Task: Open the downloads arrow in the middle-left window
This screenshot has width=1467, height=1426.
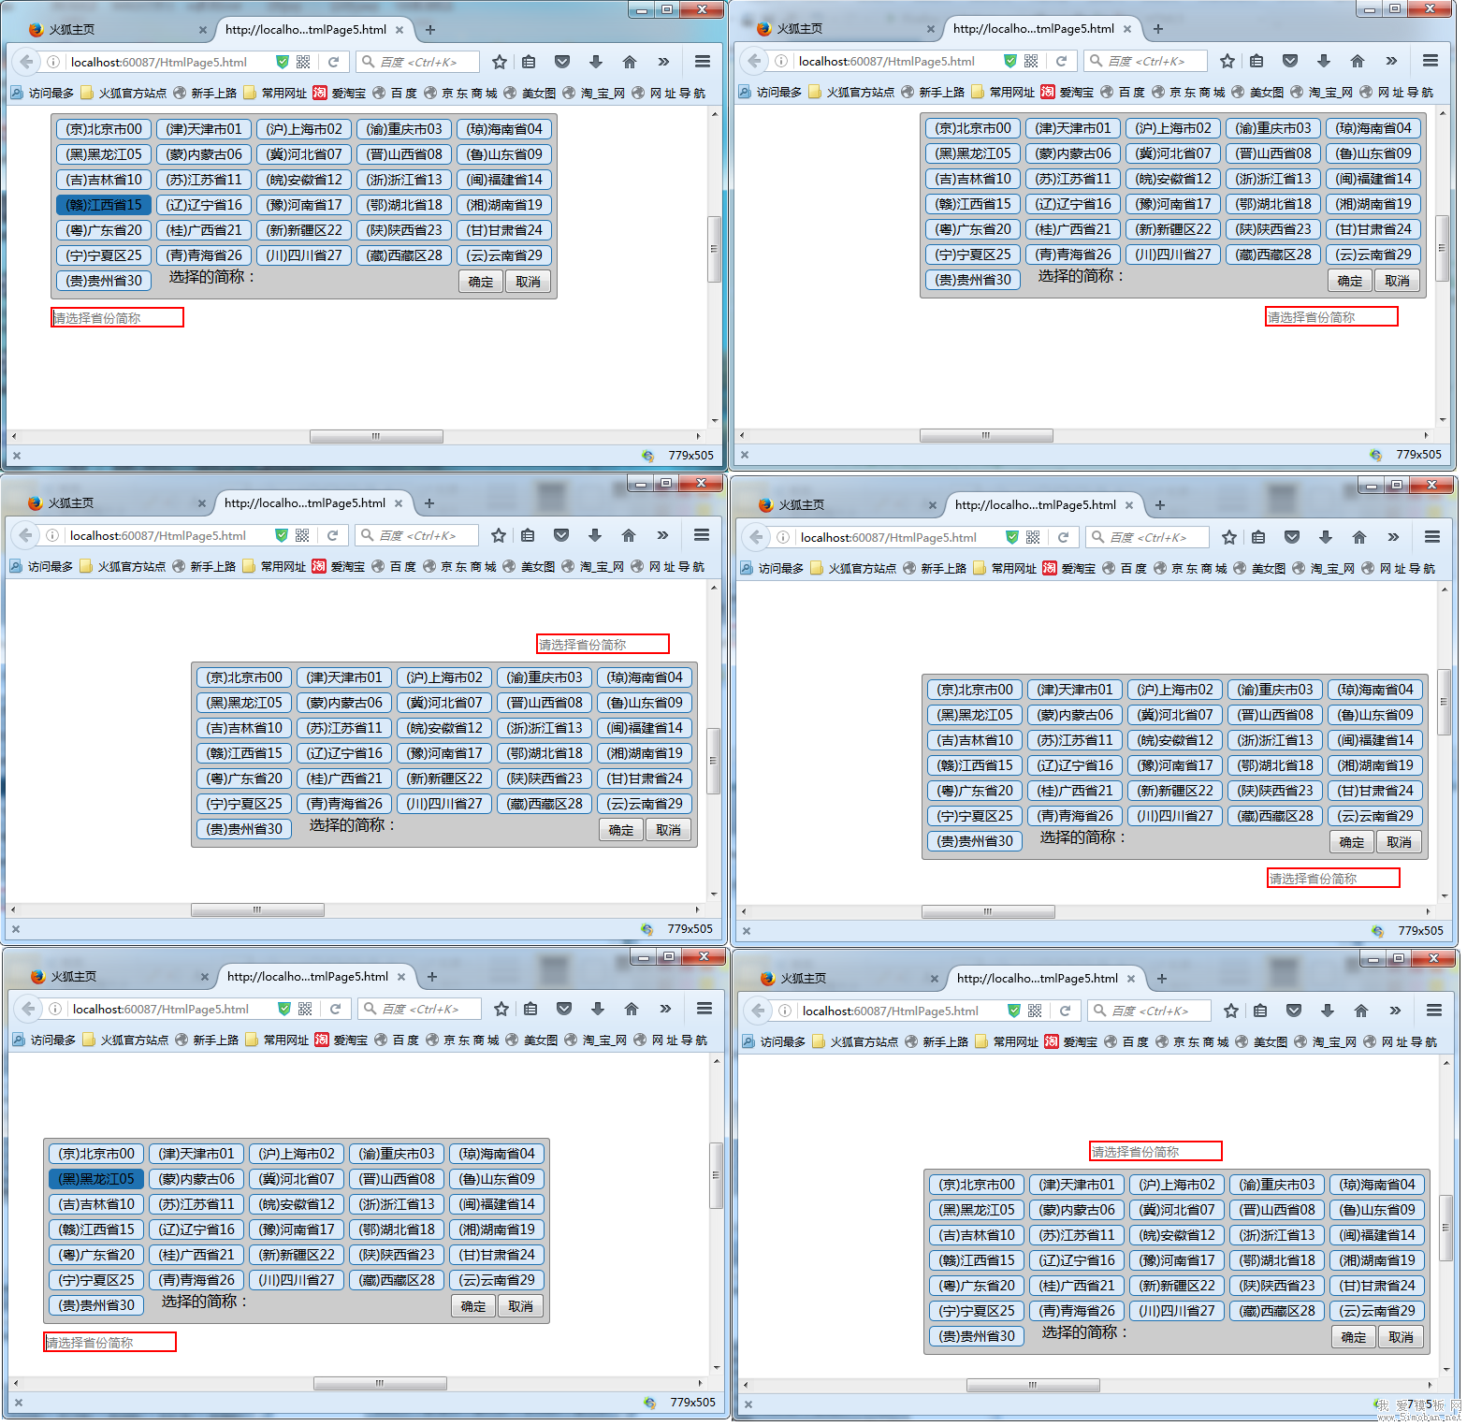Action: pyautogui.click(x=595, y=535)
